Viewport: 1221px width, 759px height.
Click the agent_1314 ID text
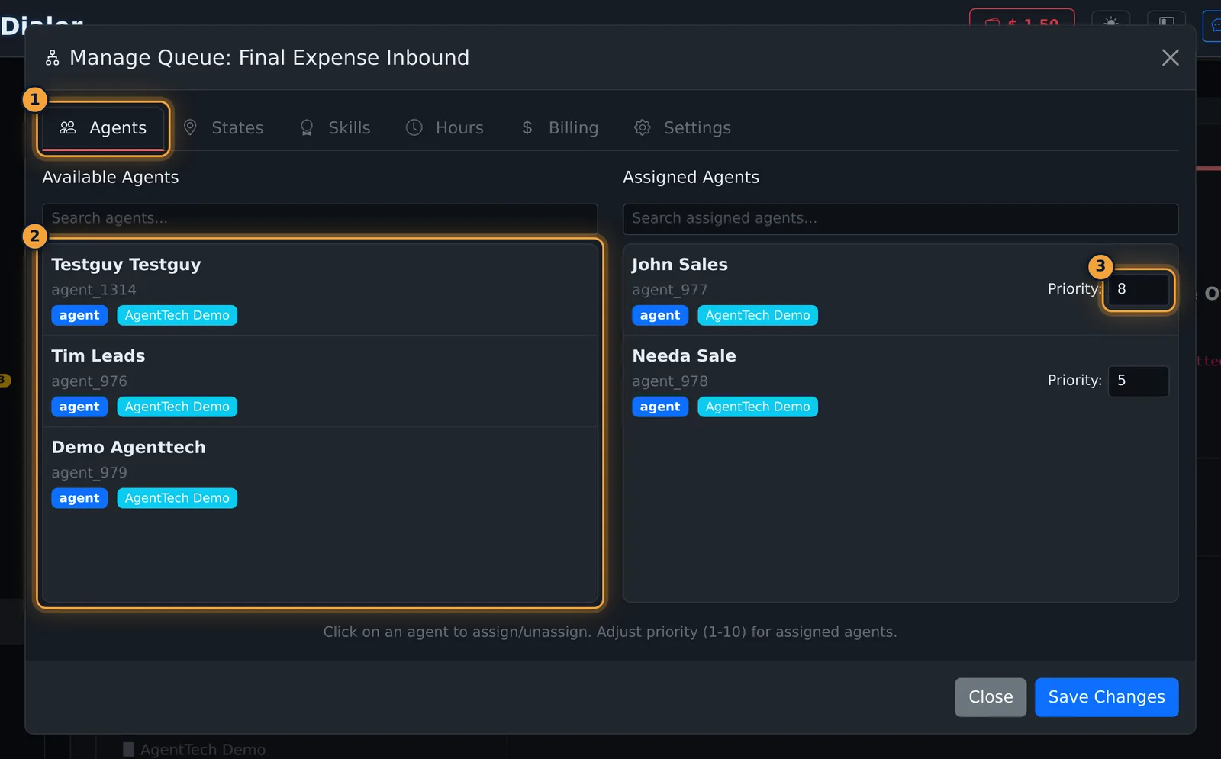(x=94, y=291)
